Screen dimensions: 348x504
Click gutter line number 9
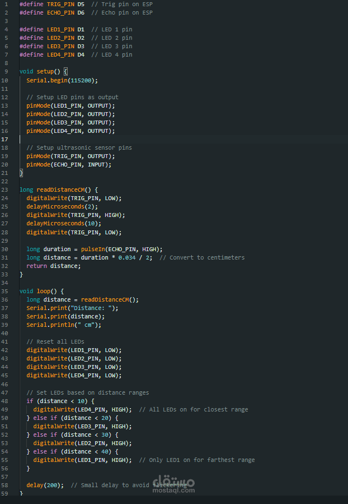6,71
